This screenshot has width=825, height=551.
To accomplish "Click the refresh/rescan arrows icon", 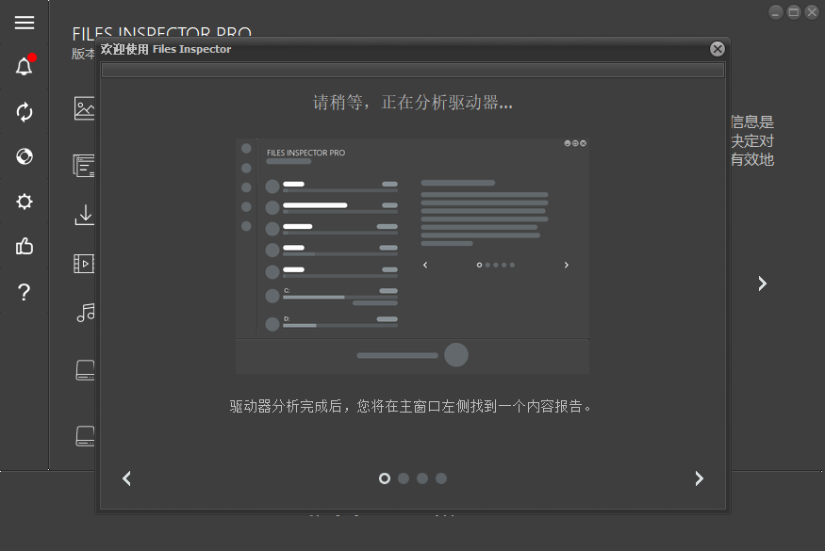I will [x=25, y=112].
